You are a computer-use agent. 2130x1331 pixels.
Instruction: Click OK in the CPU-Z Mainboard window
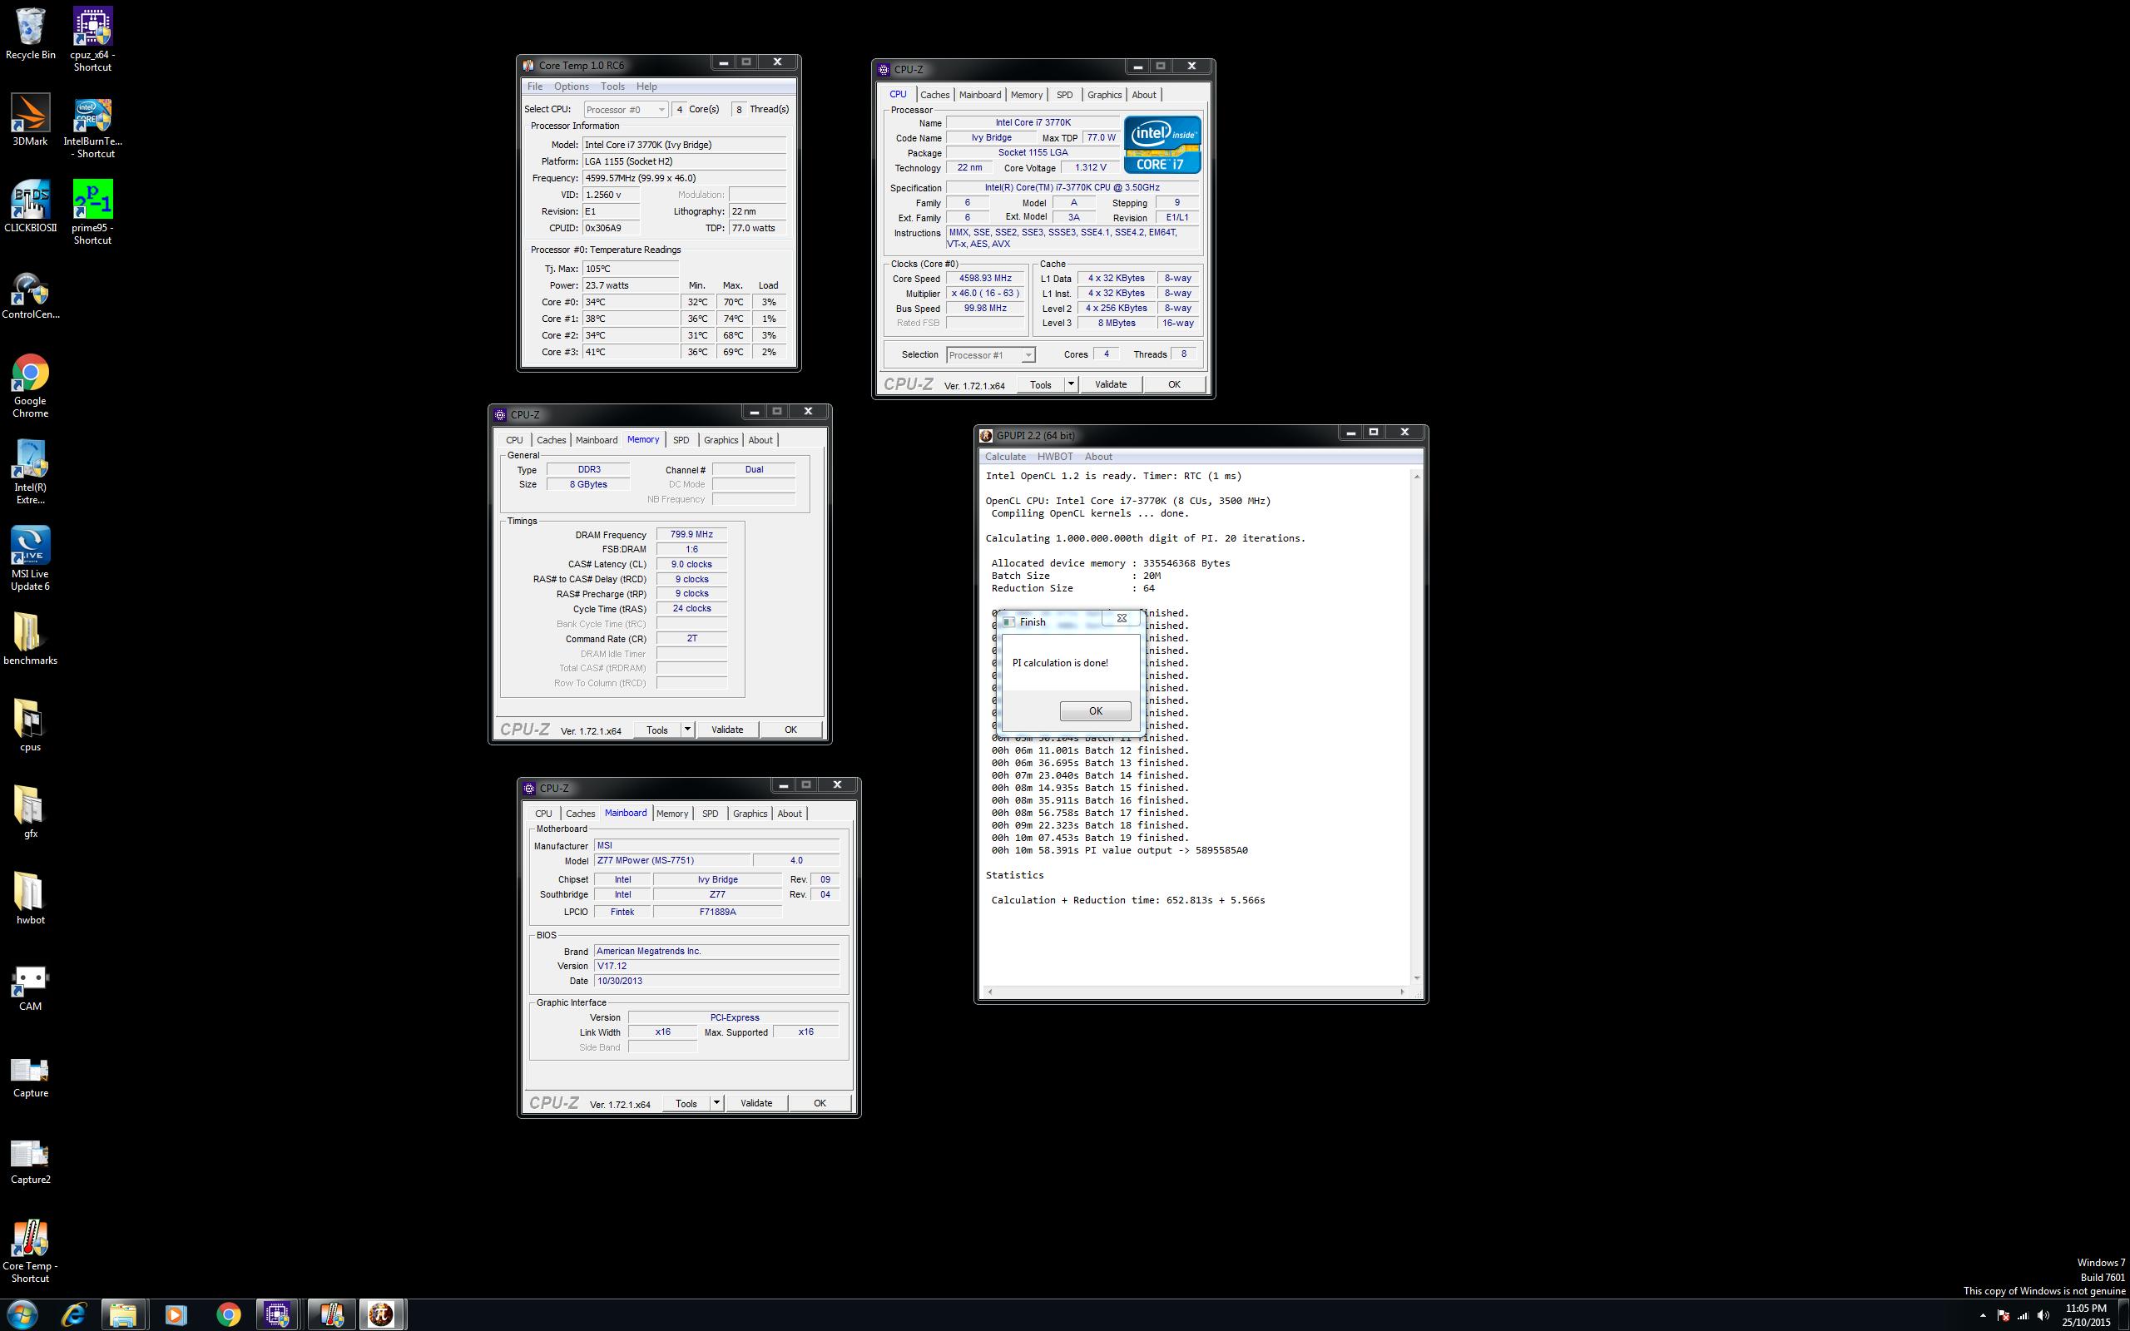click(x=820, y=1103)
